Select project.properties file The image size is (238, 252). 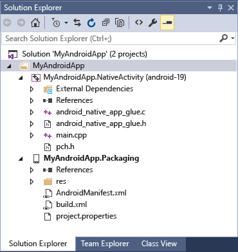click(86, 216)
